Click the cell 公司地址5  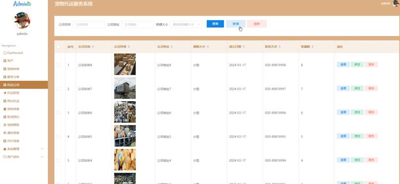(164, 137)
